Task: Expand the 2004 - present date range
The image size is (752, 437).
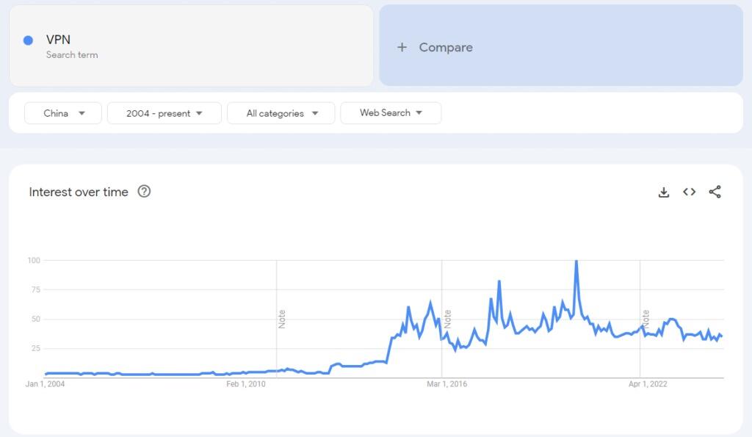Action: (164, 113)
